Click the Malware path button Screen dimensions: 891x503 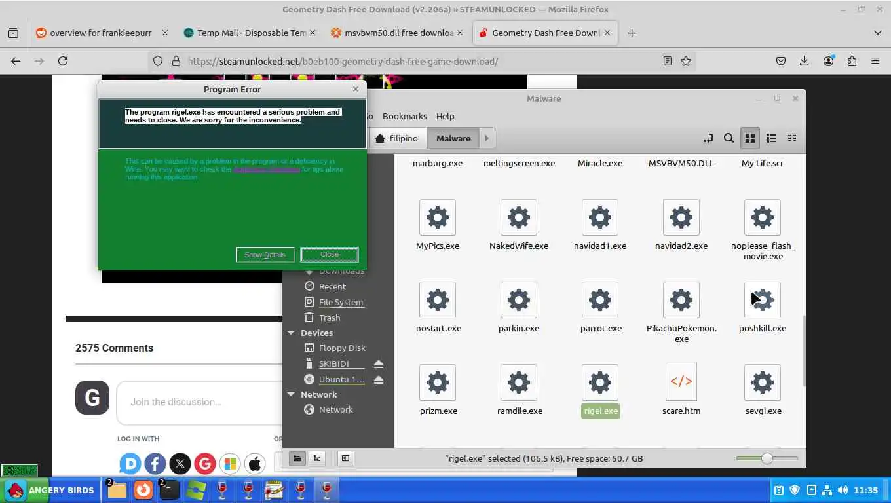click(453, 138)
